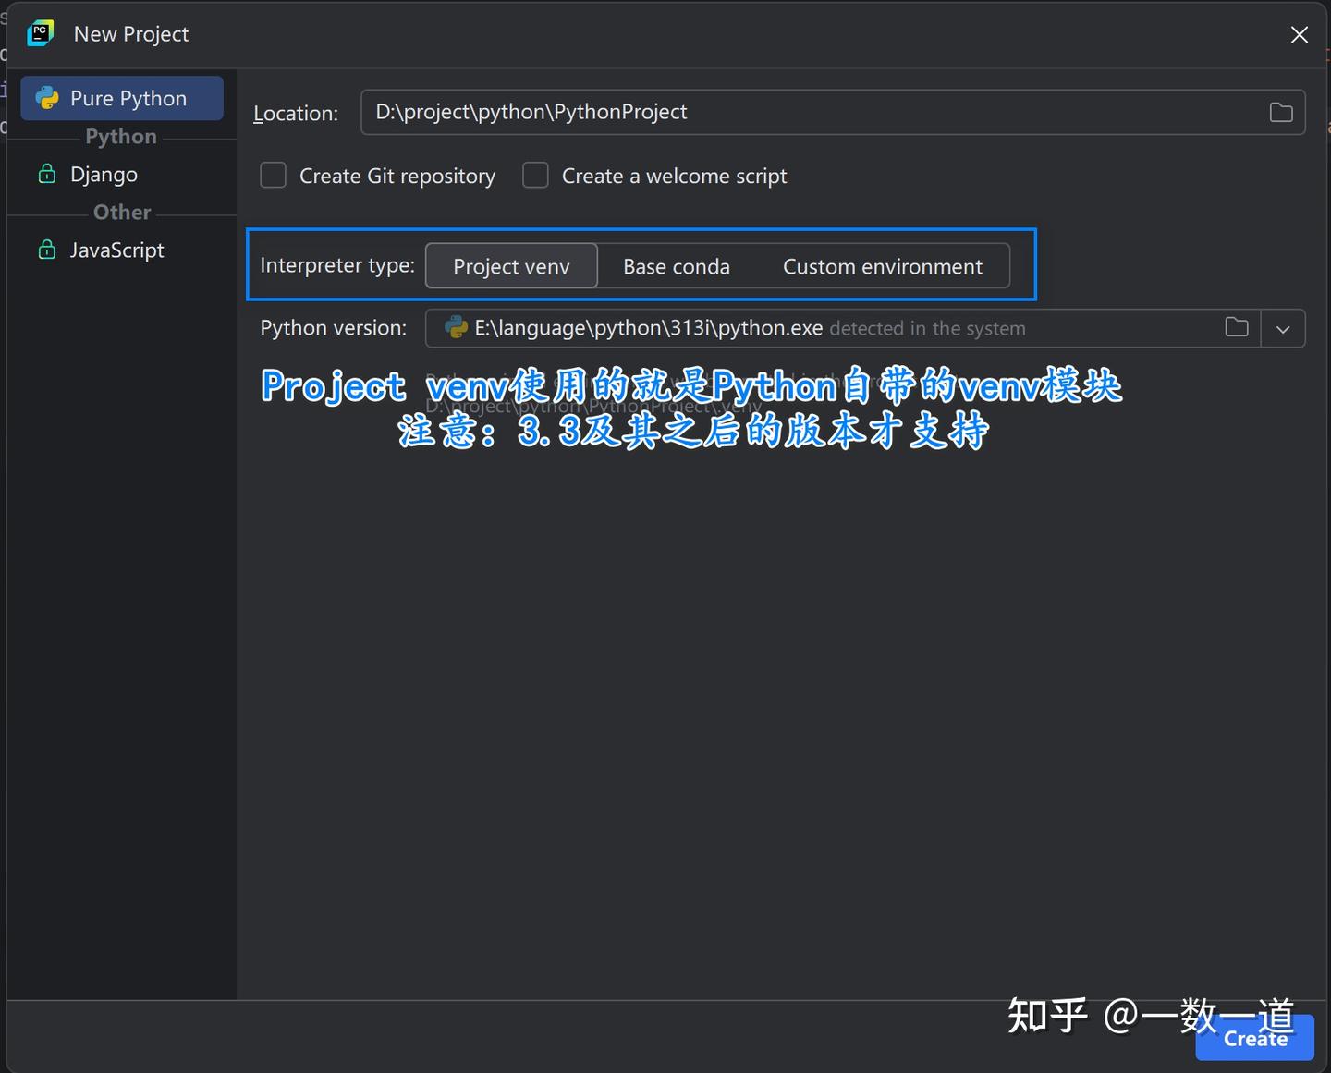Image resolution: width=1331 pixels, height=1073 pixels.
Task: Enable the Create a welcome script checkbox
Action: click(536, 175)
